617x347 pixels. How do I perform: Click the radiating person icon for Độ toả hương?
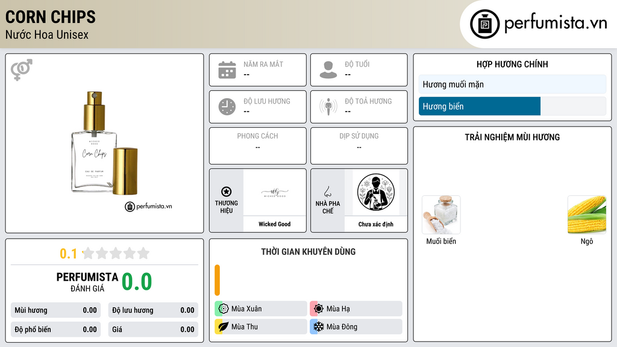tap(328, 107)
